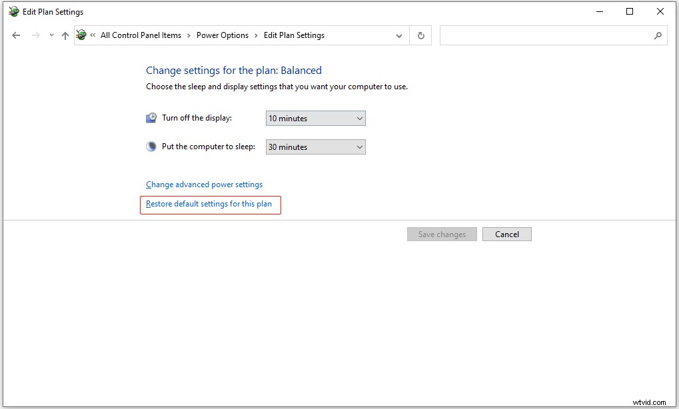Navigate to Power Options via breadcrumb

(x=223, y=35)
